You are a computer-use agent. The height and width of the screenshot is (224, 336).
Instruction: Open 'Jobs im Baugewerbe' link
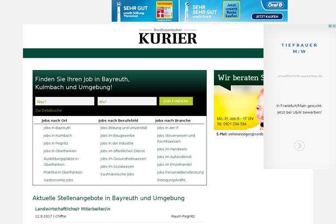point(118,136)
